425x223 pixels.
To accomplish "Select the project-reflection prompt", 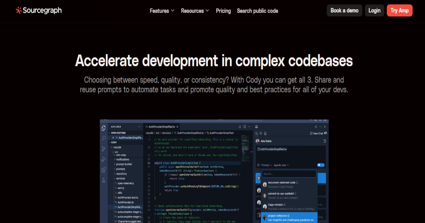I will point(289,217).
